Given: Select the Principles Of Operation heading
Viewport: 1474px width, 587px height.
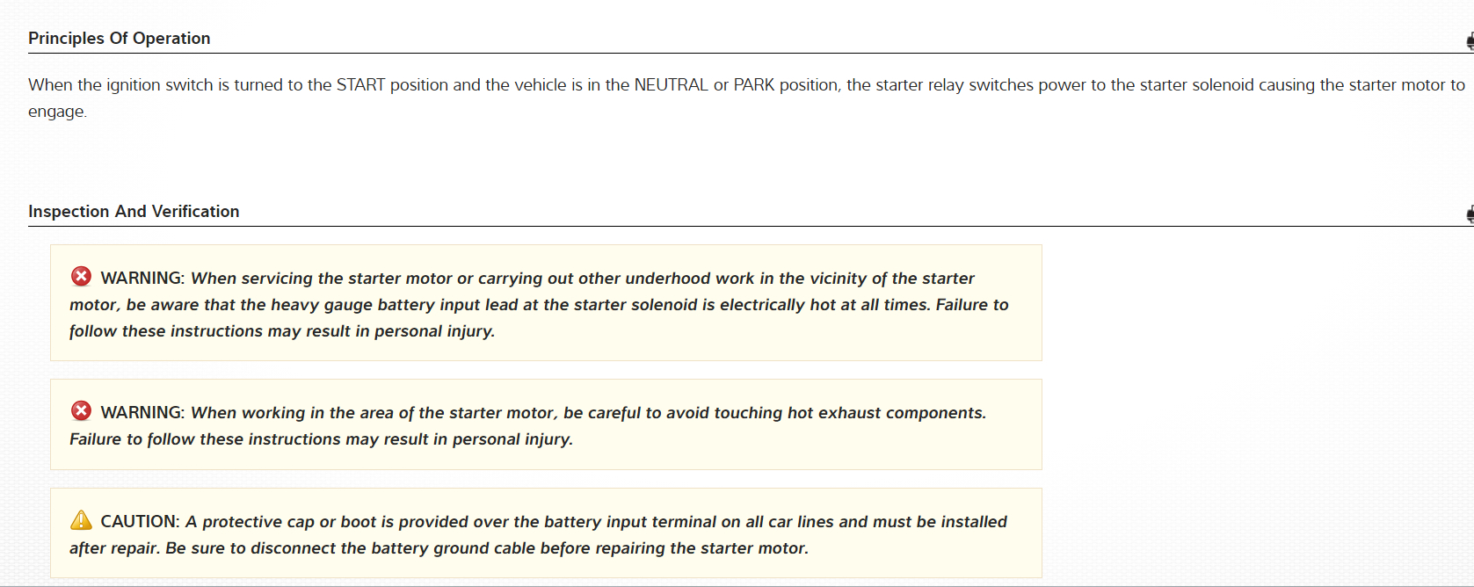Looking at the screenshot, I should pos(120,39).
